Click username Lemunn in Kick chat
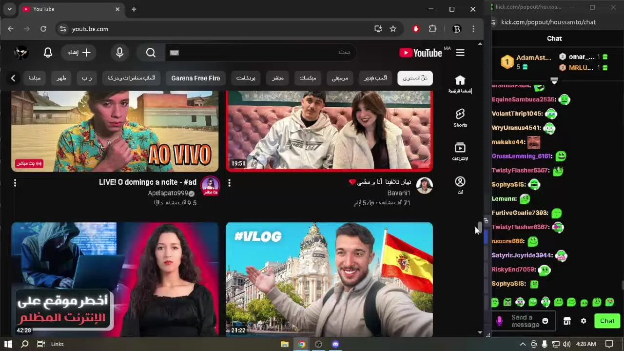Viewport: 624px width, 351px height. (x=503, y=198)
